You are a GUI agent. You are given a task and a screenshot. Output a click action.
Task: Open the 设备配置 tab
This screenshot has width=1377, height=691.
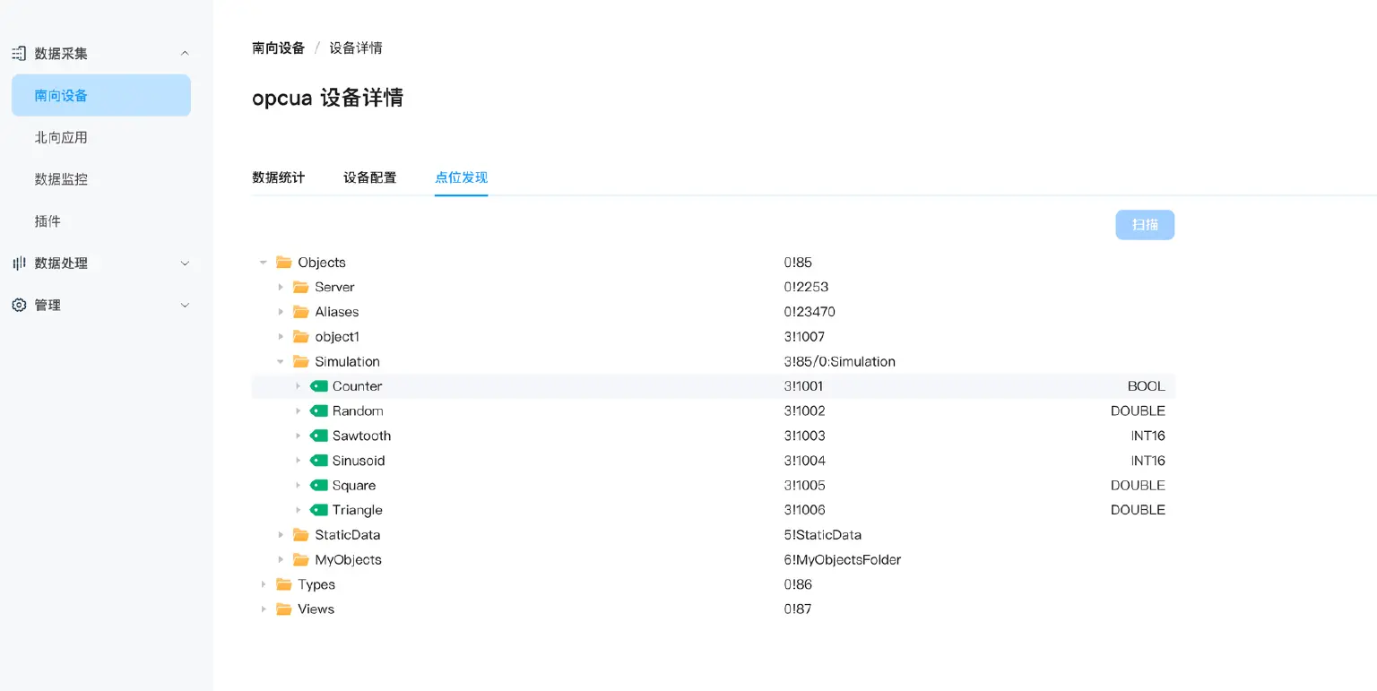tap(369, 177)
